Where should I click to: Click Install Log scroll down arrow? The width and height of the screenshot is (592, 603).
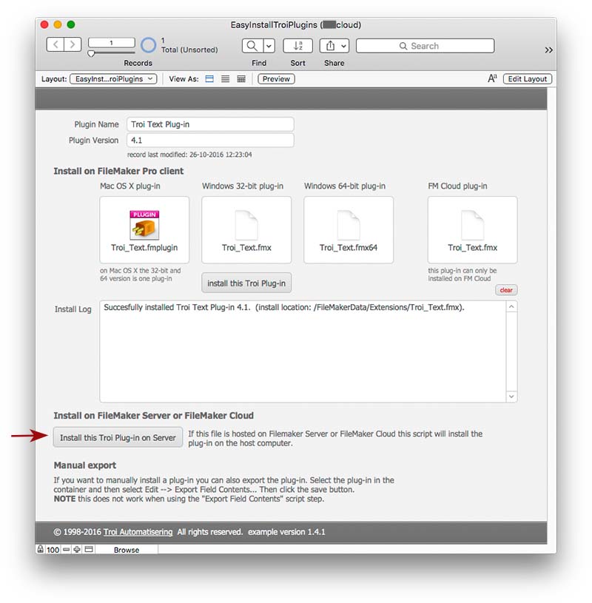click(511, 396)
